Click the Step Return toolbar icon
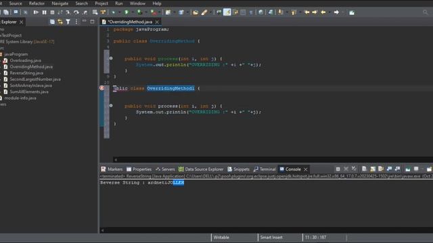The width and height of the screenshot is (433, 243). tap(85, 12)
